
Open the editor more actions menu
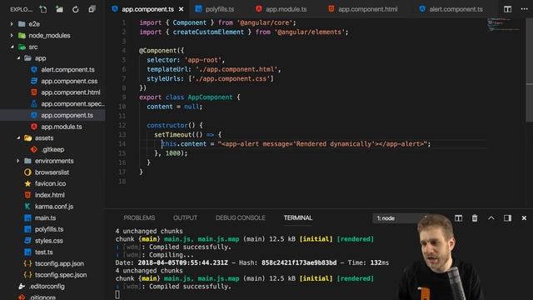(524, 9)
